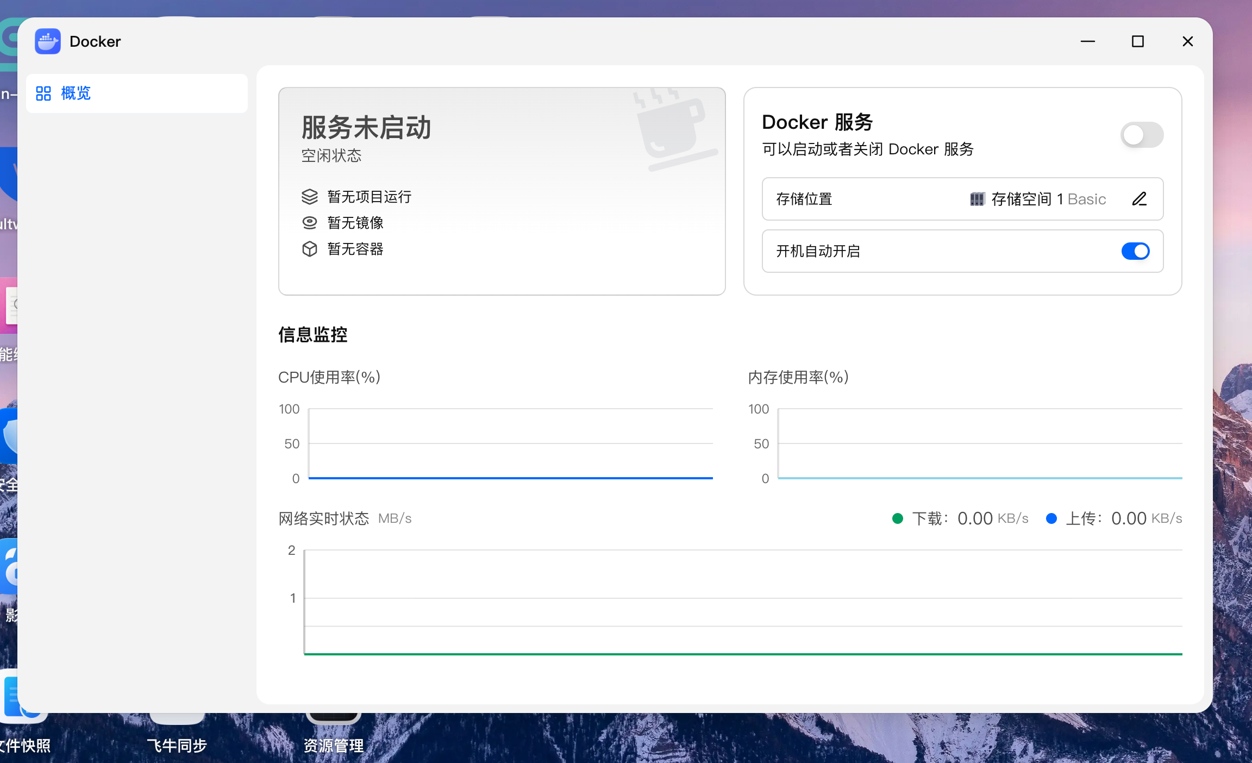Select the 暂无镜像 text
The height and width of the screenshot is (763, 1252).
pyautogui.click(x=355, y=223)
